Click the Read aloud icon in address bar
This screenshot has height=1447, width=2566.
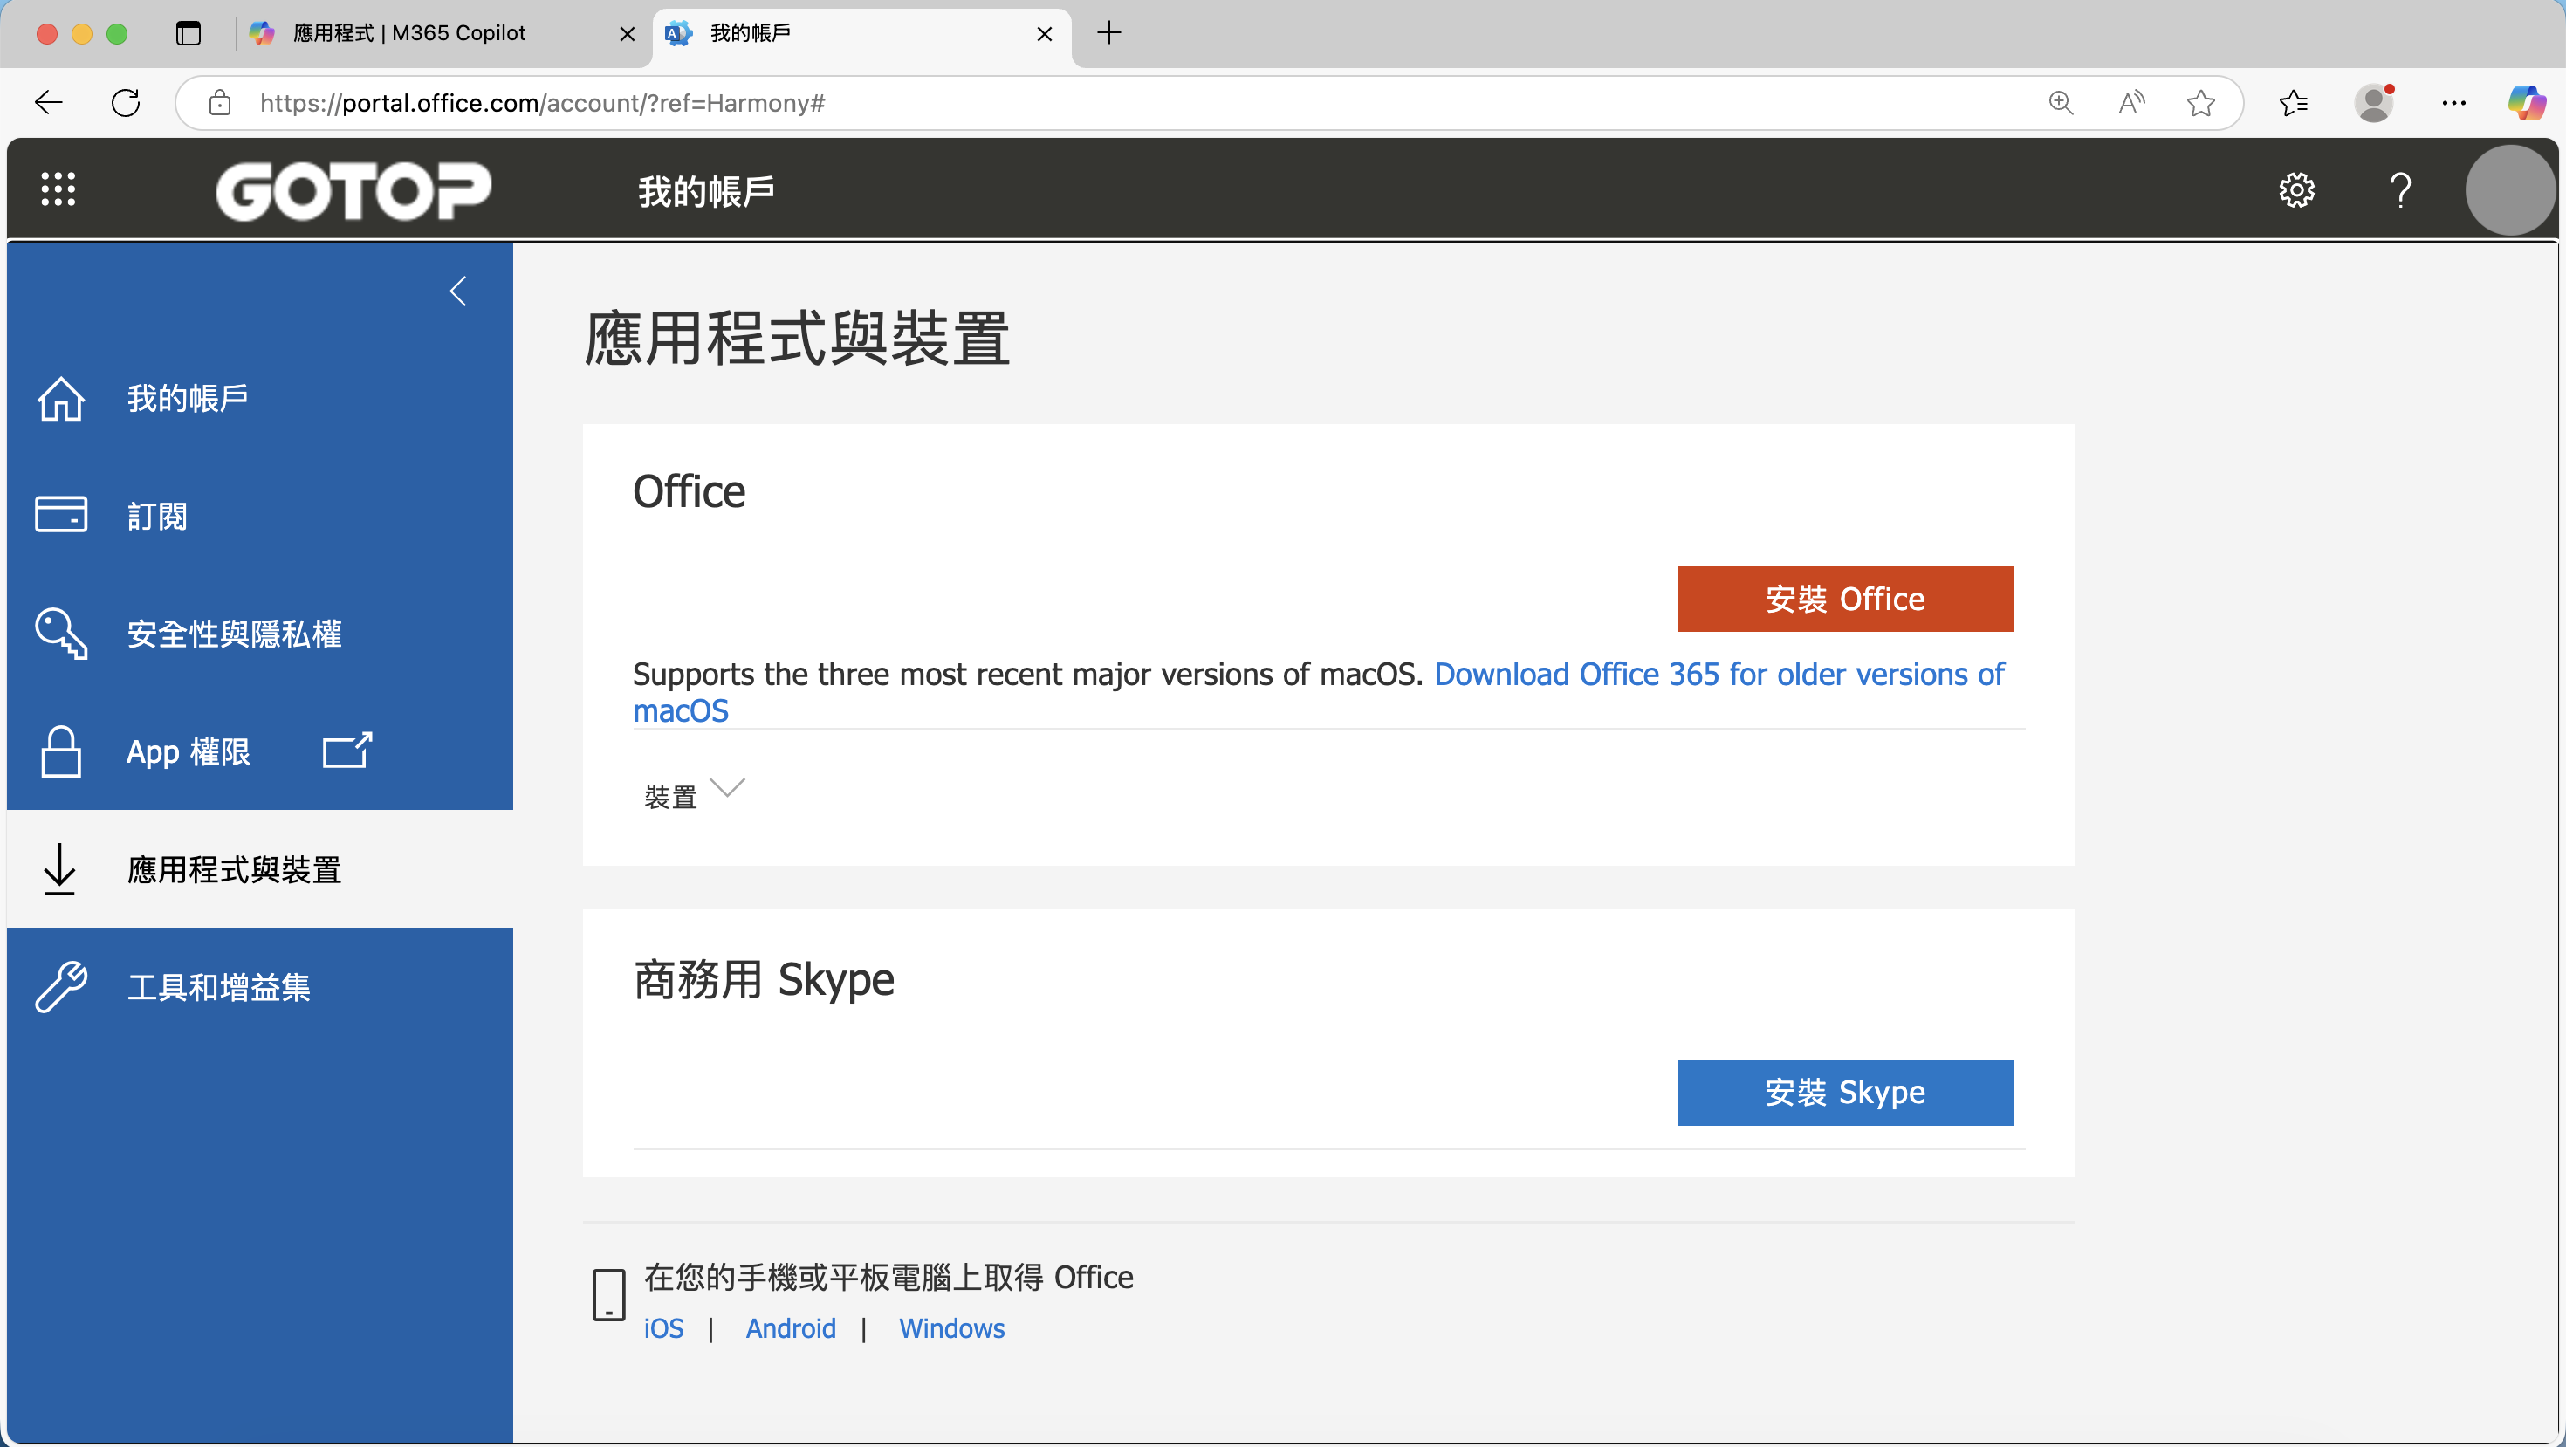tap(2130, 103)
